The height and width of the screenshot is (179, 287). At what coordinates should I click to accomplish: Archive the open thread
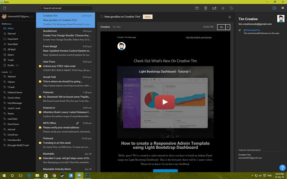pyautogui.click(x=197, y=8)
